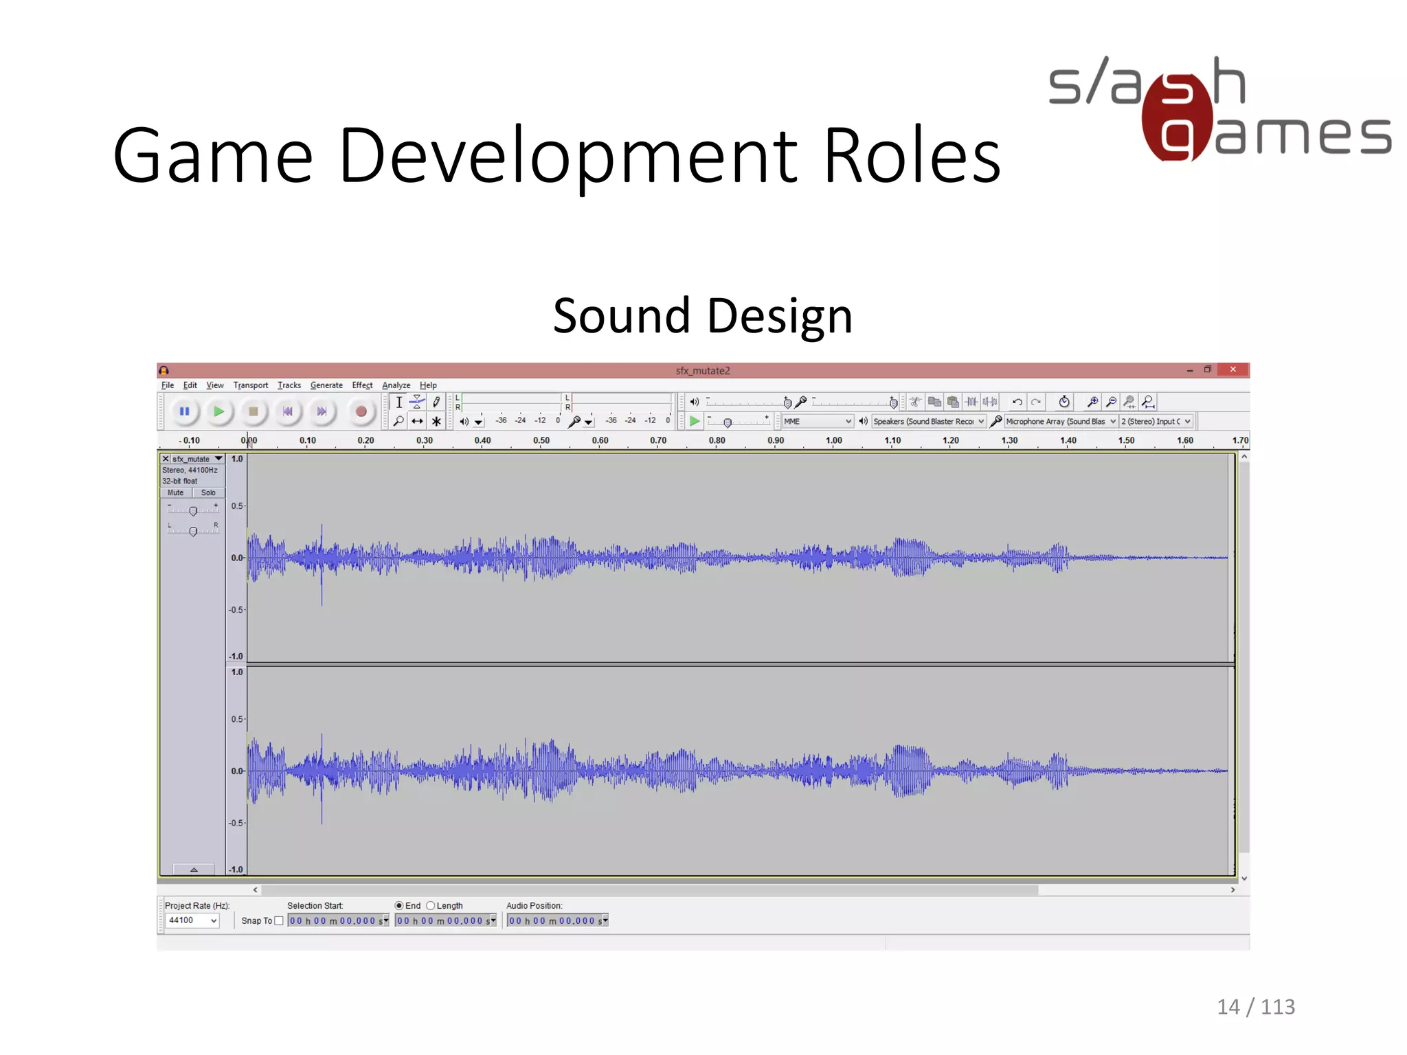The image size is (1407, 1055).
Task: Select the Multi-Tool asterisk icon
Action: [x=436, y=421]
